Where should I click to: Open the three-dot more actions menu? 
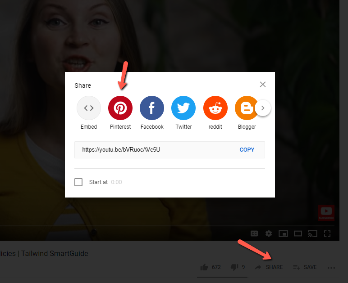[331, 268]
